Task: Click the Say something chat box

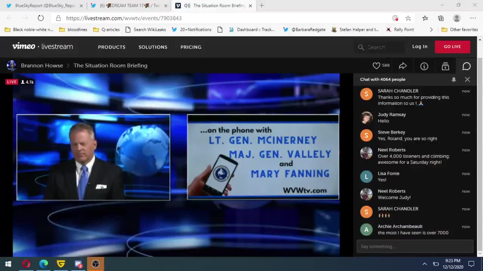Action: tap(415, 247)
